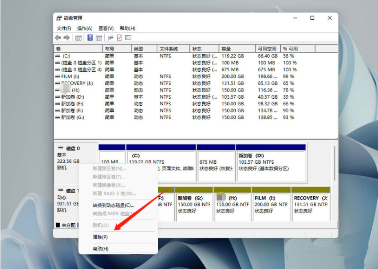Click the Forward arrow toolbar icon

tap(67, 38)
